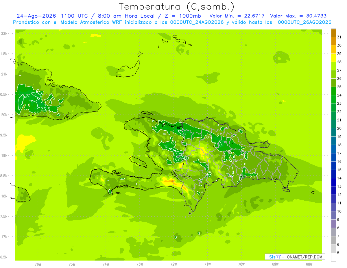Click the blue colorbar swatch between 14 and 15
The width and height of the screenshot is (347, 268).
(333, 174)
